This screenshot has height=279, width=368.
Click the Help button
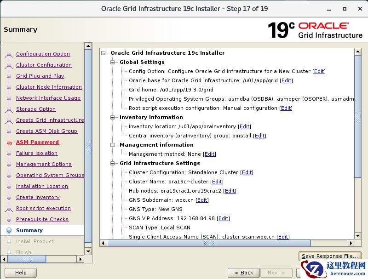[x=21, y=273]
